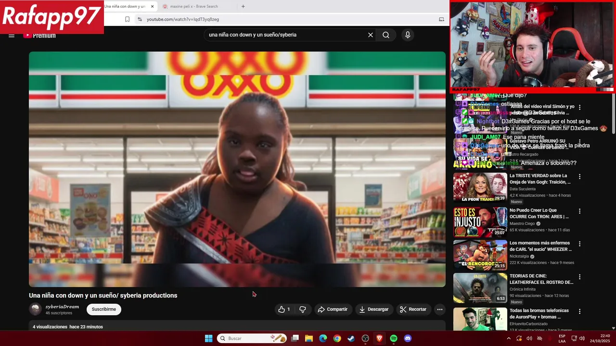Open options menu for TRON ARES video
Image resolution: width=616 pixels, height=346 pixels.
(x=579, y=211)
